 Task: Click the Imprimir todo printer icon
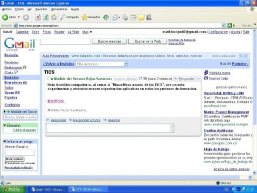coord(206,78)
